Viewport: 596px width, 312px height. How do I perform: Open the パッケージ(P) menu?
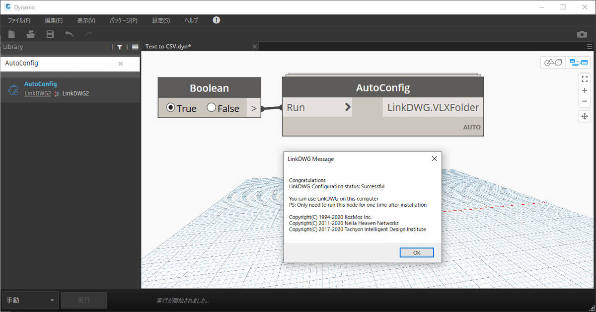click(x=124, y=20)
